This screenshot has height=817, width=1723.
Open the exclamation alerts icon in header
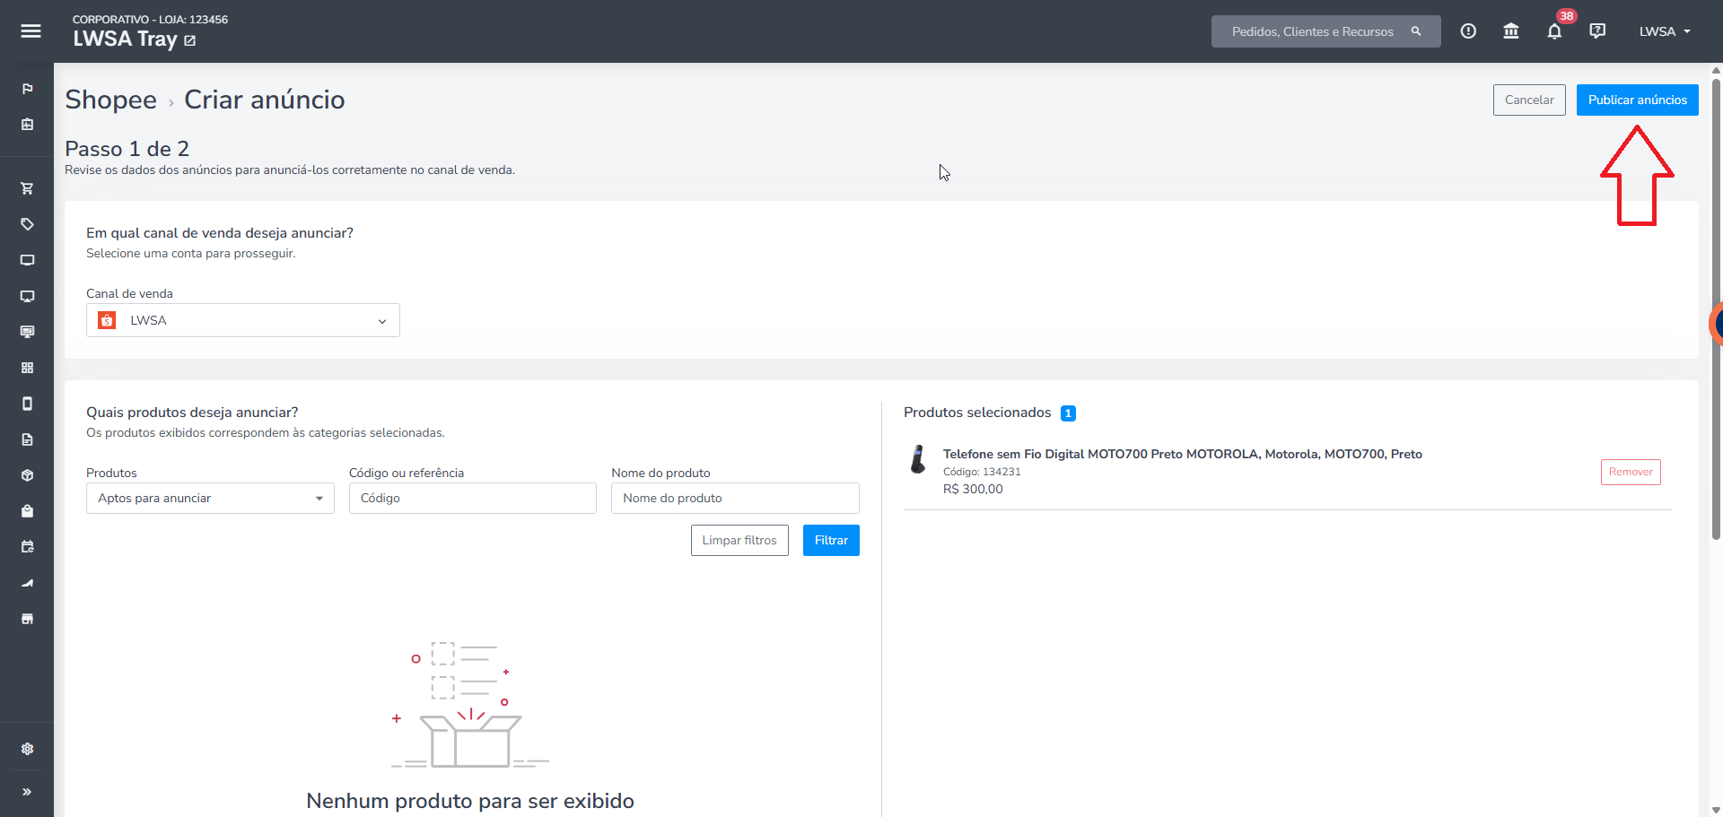pyautogui.click(x=1468, y=31)
